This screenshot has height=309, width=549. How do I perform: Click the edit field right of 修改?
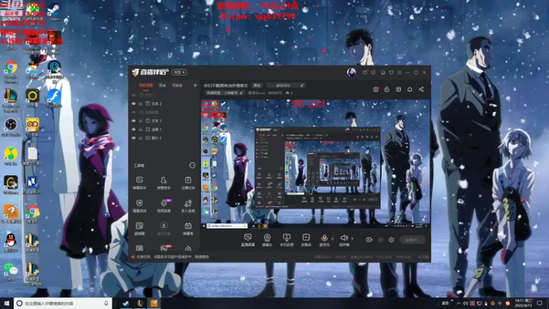(285, 85)
